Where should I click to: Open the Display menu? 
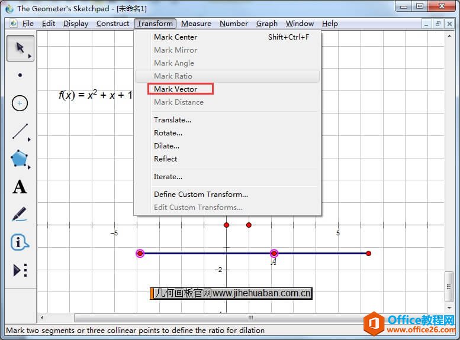click(76, 24)
